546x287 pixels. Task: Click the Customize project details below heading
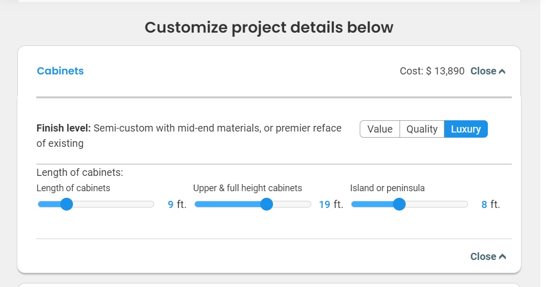pyautogui.click(x=269, y=27)
